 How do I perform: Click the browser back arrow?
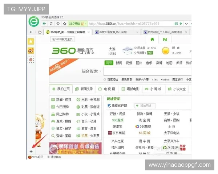44,24
